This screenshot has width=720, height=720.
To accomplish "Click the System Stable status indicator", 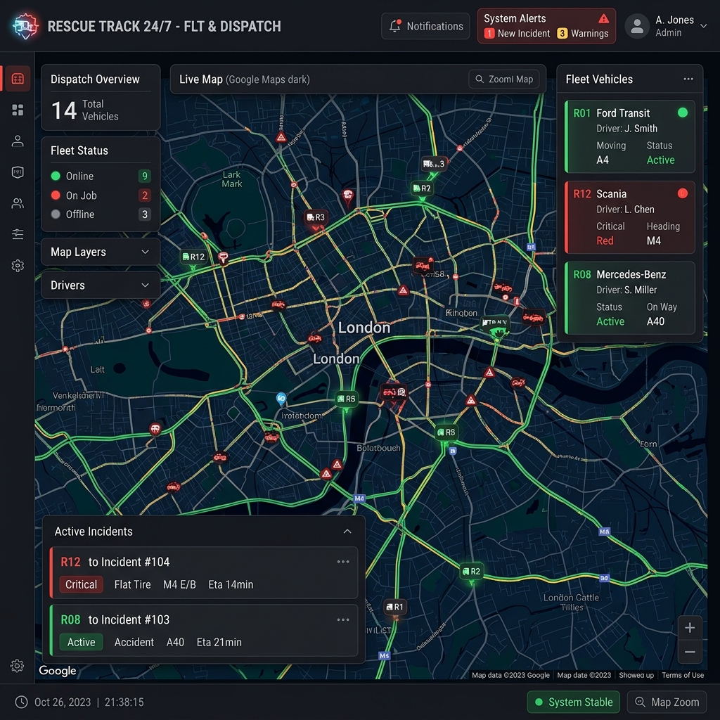I will click(574, 702).
